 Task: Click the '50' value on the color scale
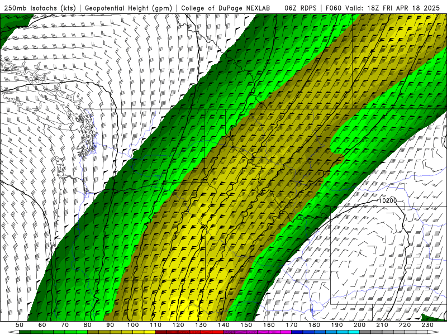20,325
